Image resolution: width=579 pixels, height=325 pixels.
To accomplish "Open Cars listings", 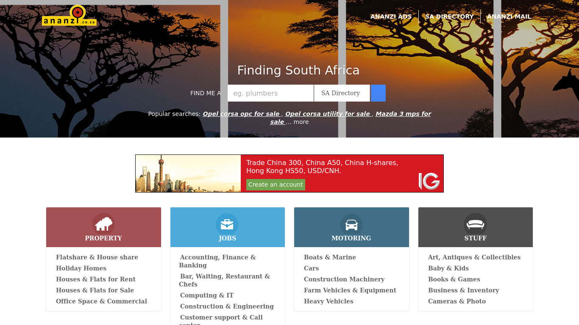I will pyautogui.click(x=311, y=268).
